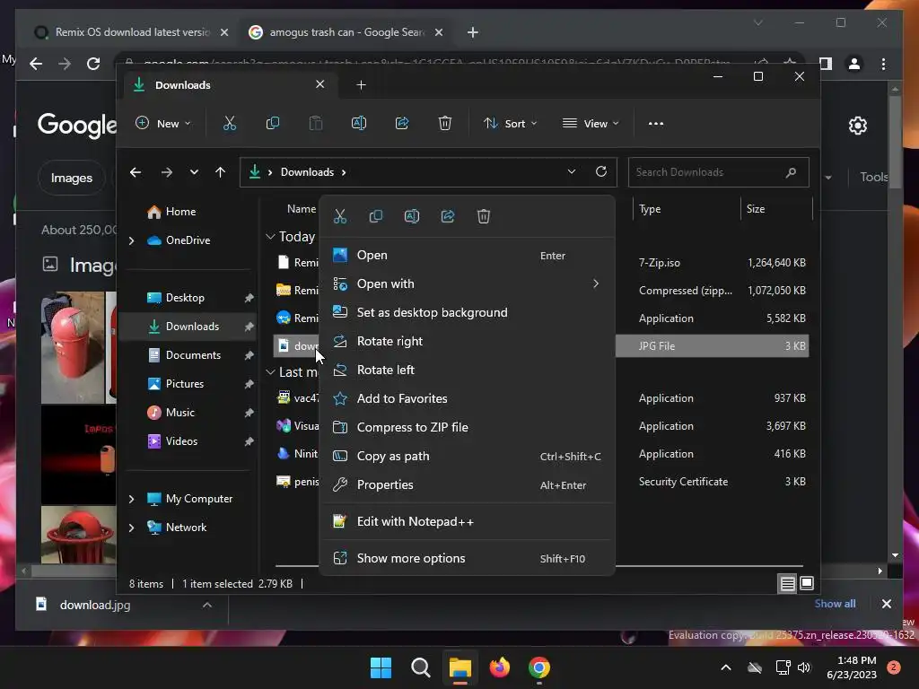The image size is (919, 689).
Task: Open Google settings gear in Chrome
Action: [857, 126]
